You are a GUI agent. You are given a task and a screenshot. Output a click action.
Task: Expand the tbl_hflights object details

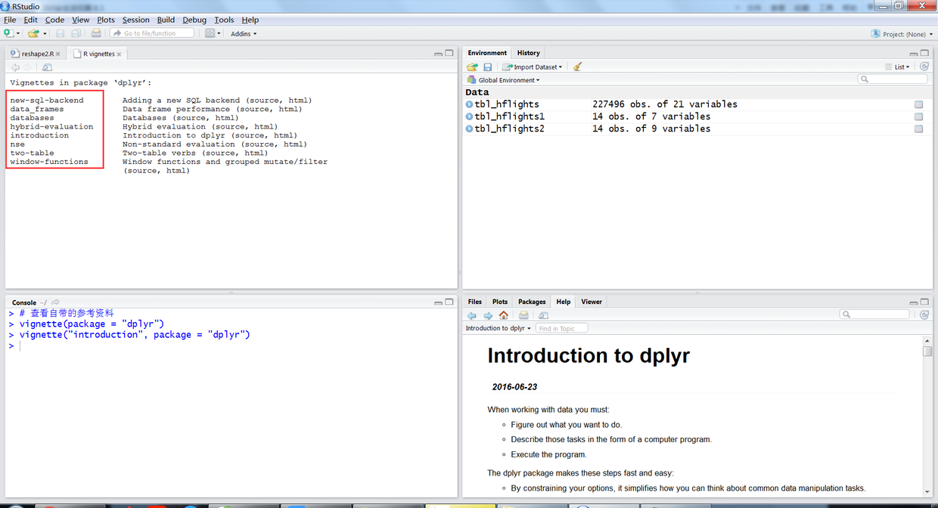[469, 104]
